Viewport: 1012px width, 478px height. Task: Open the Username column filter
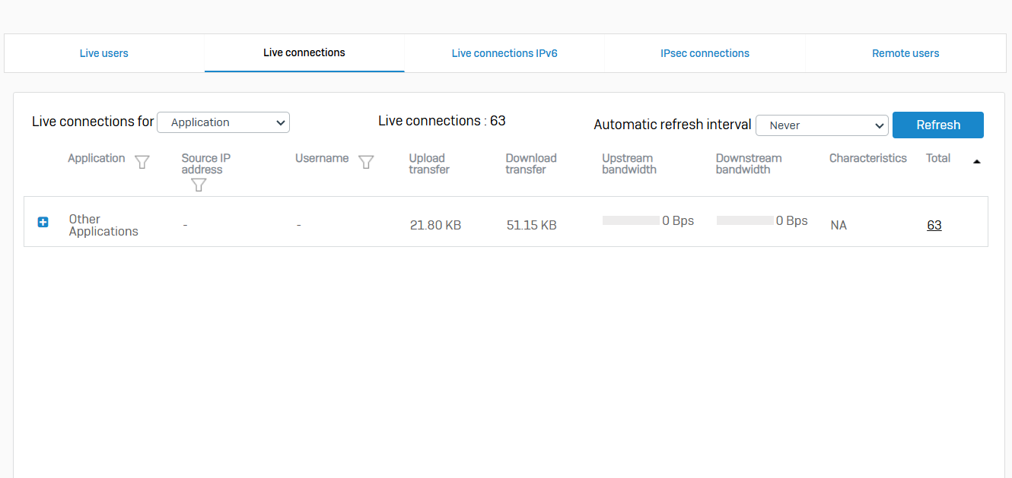point(366,162)
